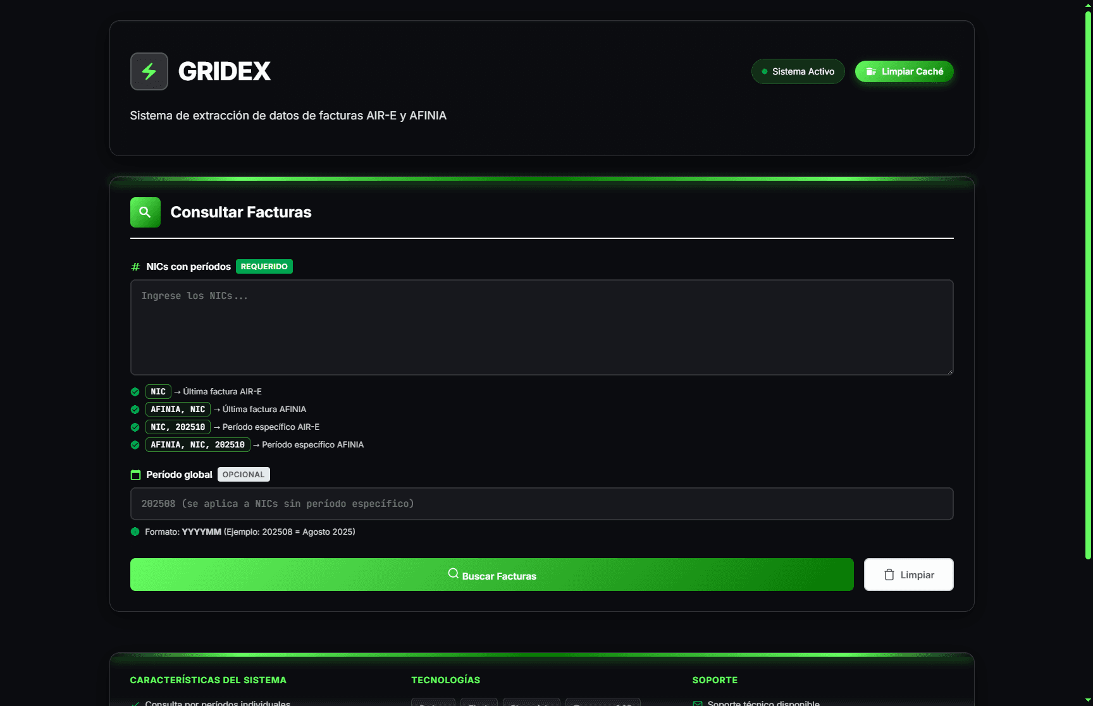Image resolution: width=1093 pixels, height=706 pixels.
Task: Click check icon beside Período específico AIR-E
Action: pyautogui.click(x=135, y=427)
